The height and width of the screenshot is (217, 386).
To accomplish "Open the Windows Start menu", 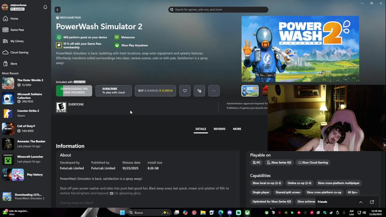I will pyautogui.click(x=122, y=213).
